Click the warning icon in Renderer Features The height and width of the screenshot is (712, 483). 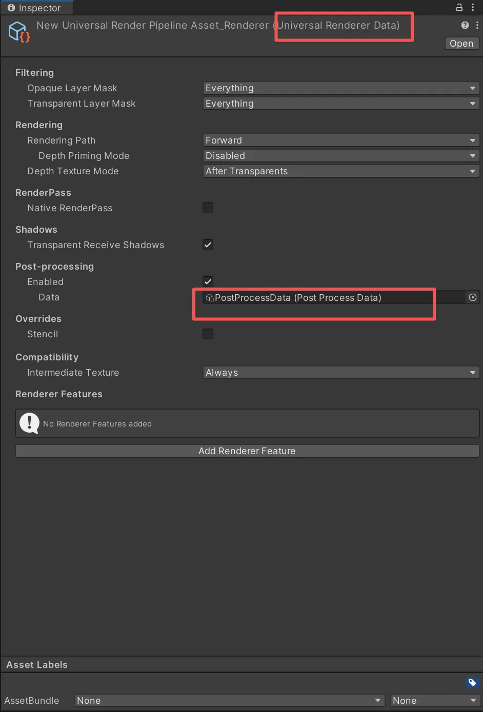point(29,423)
